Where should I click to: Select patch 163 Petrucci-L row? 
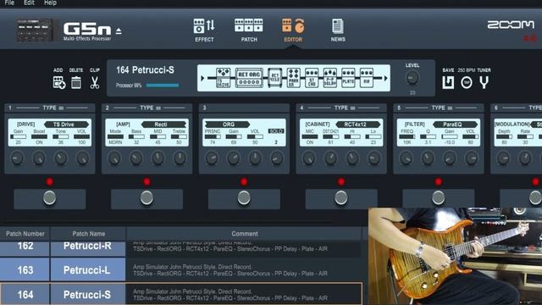point(180,269)
